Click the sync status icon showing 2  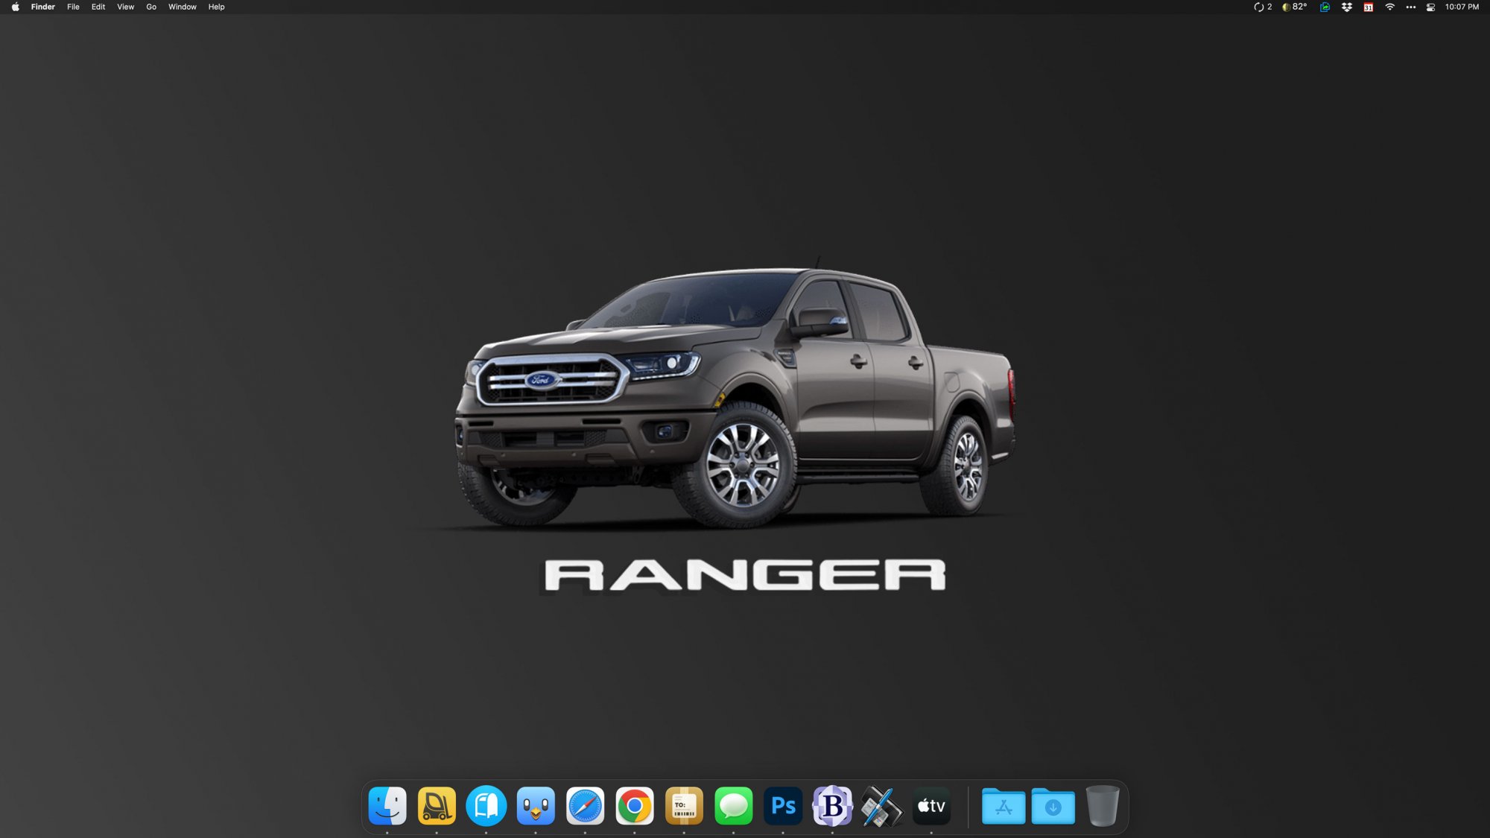coord(1263,7)
